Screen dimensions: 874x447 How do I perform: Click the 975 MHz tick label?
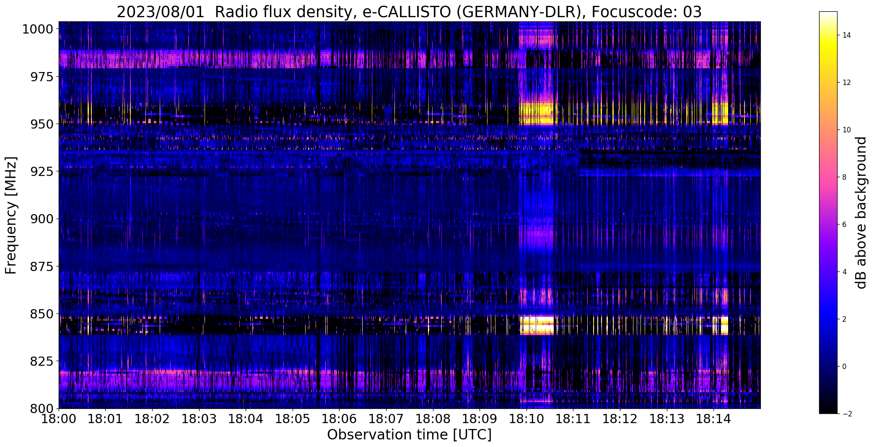41,77
